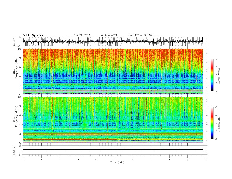Click time axis tick label "1"
232x179 pixels.
(x=42, y=159)
